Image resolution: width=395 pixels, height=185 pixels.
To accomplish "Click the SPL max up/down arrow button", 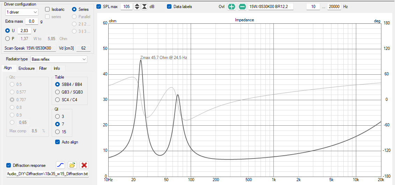I will click(137, 7).
